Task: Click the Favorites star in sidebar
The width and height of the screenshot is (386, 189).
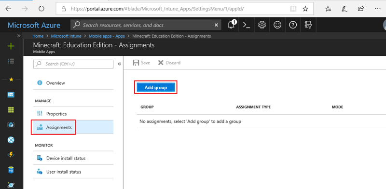Action: coord(11,80)
